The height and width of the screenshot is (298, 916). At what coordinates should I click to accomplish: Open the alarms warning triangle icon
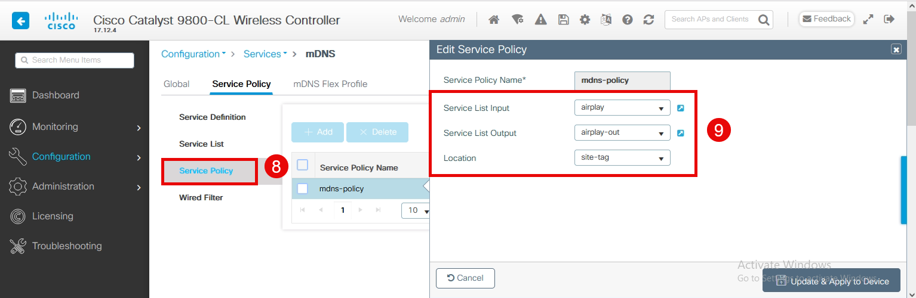(x=541, y=20)
